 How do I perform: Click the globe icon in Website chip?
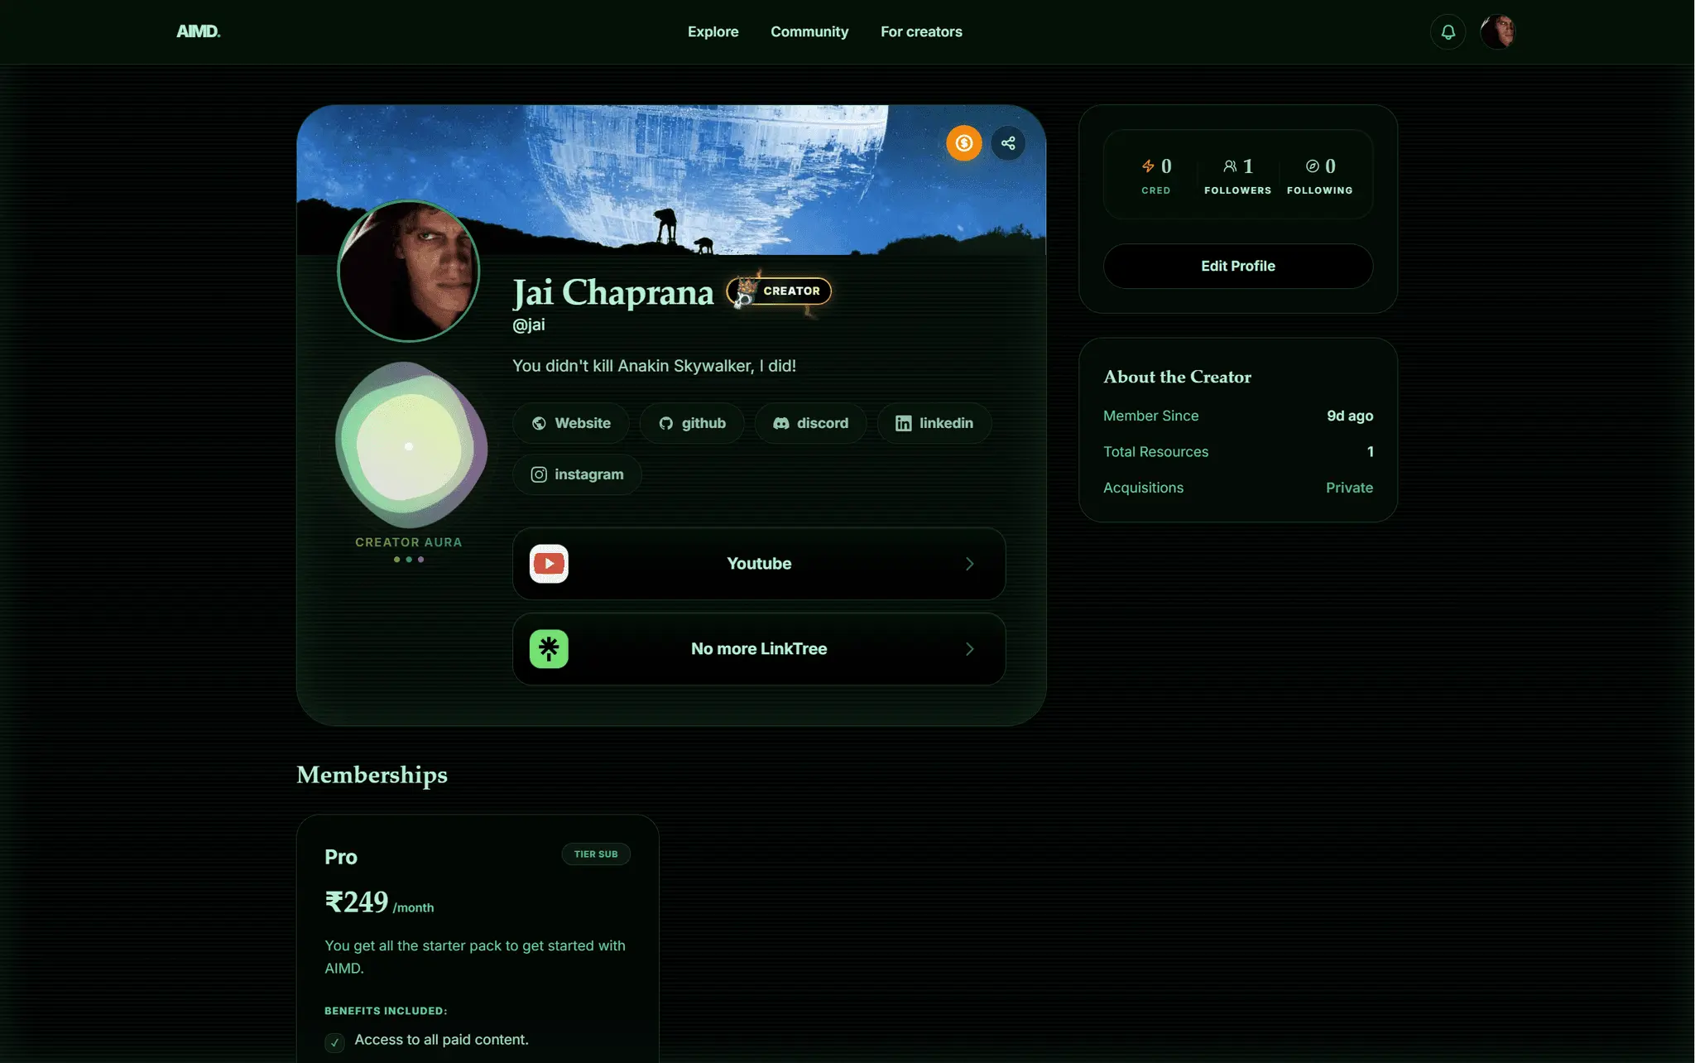coord(539,423)
